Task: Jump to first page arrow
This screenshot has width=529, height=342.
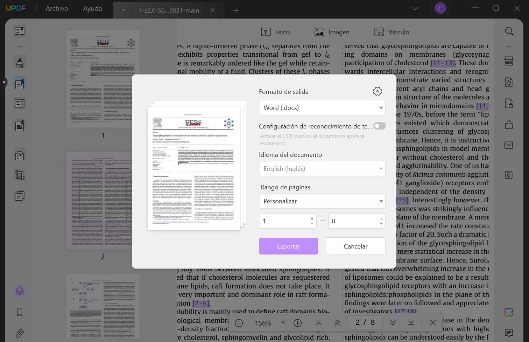Action: 319,322
